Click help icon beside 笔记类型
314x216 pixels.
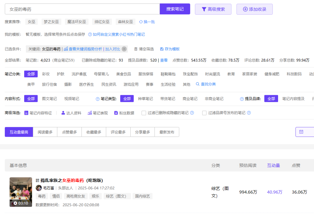pyautogui.click(x=97, y=99)
